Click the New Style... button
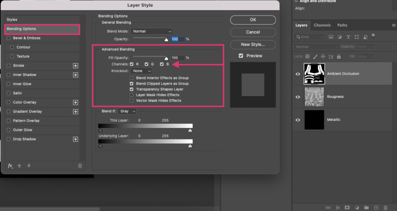The height and width of the screenshot is (211, 397). [253, 45]
